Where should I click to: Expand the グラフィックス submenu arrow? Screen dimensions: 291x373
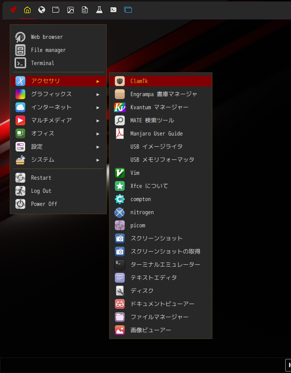click(98, 94)
